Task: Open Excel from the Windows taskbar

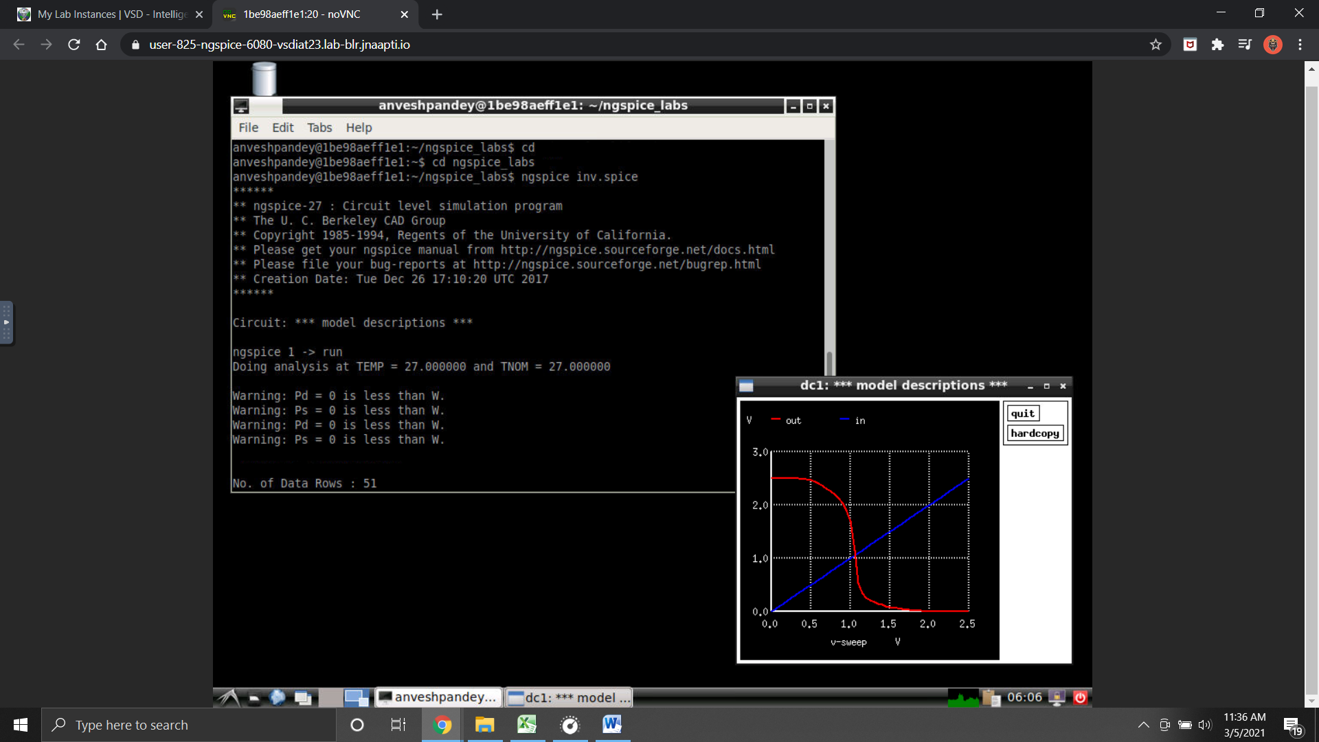Action: [x=527, y=725]
